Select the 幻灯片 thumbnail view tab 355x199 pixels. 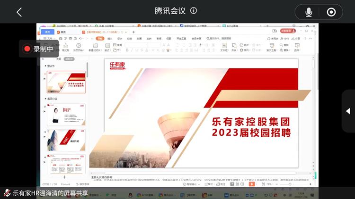69,59
